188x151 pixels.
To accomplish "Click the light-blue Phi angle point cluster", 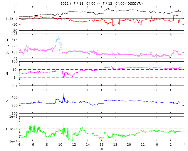I will point(58,40).
